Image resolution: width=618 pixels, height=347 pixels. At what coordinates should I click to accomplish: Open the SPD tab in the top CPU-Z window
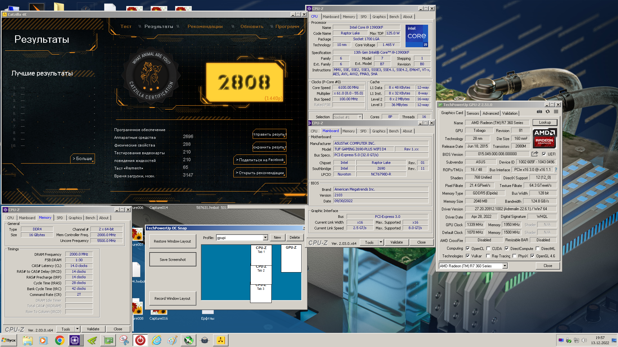[x=363, y=17]
